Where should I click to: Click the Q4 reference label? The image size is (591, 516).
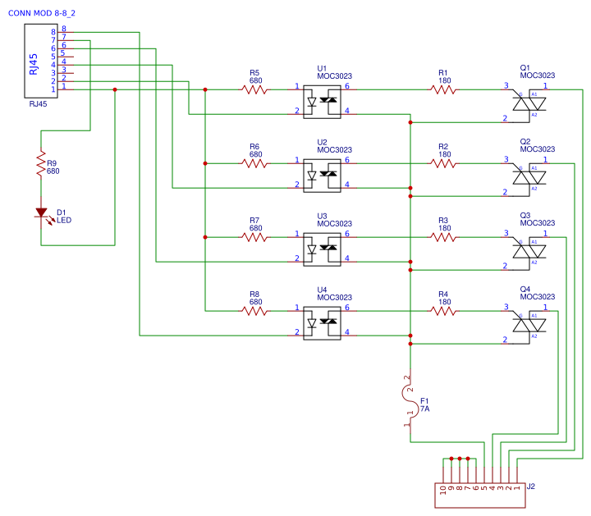(x=525, y=290)
